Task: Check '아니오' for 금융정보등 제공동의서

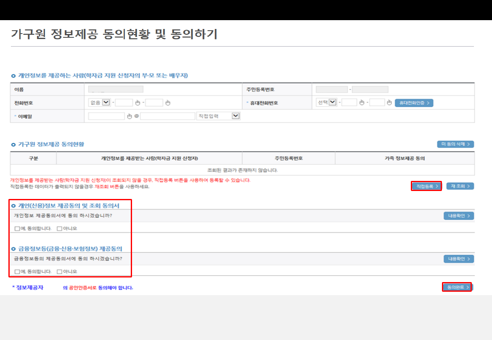Action: pos(59,272)
